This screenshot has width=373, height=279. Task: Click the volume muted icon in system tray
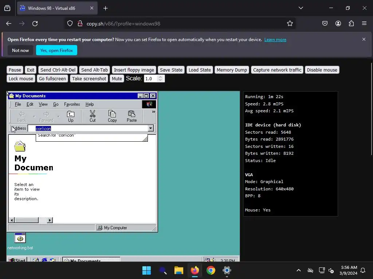331,270
